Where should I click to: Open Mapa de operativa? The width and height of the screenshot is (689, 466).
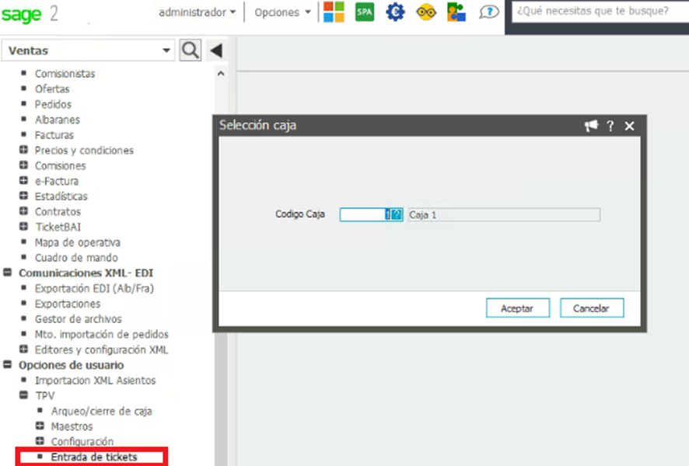click(x=78, y=242)
